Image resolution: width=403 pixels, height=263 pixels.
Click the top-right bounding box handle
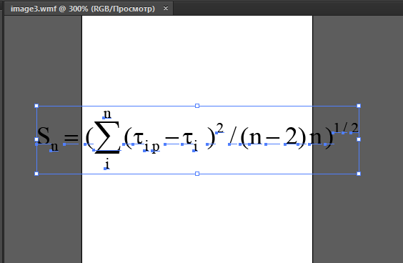click(x=359, y=106)
